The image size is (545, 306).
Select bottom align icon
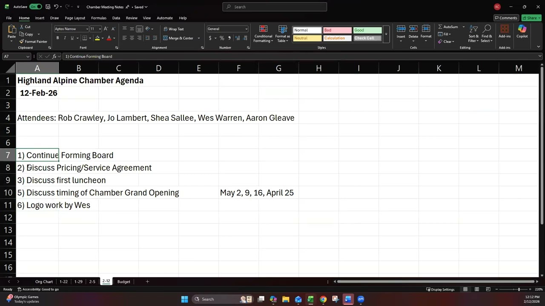point(139,29)
